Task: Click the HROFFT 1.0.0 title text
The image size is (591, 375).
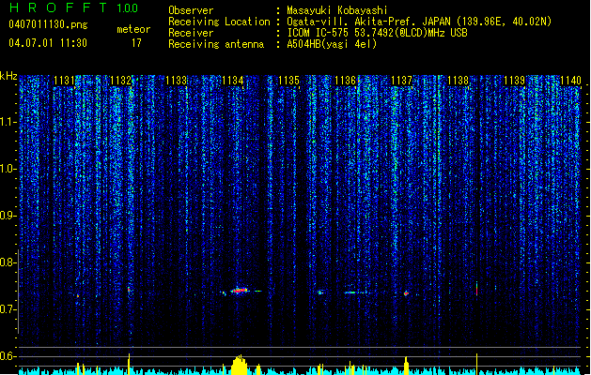Action: click(73, 7)
